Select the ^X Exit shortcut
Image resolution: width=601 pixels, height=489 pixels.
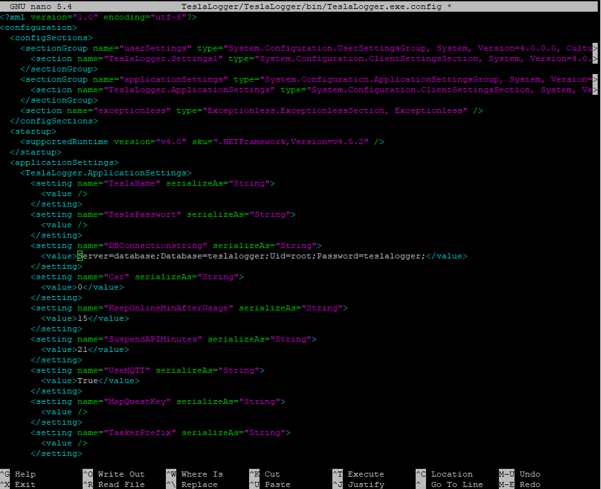(x=18, y=484)
